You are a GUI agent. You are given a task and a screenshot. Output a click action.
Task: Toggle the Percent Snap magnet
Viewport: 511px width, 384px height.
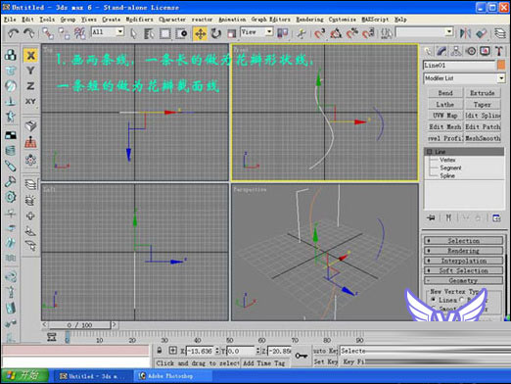point(352,33)
